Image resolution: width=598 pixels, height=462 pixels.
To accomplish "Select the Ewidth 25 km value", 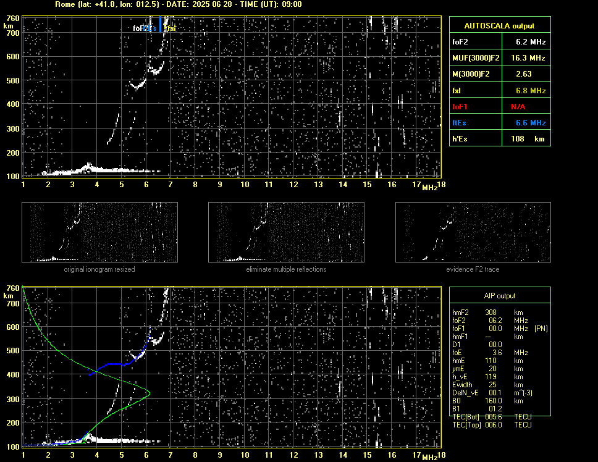I will click(492, 385).
